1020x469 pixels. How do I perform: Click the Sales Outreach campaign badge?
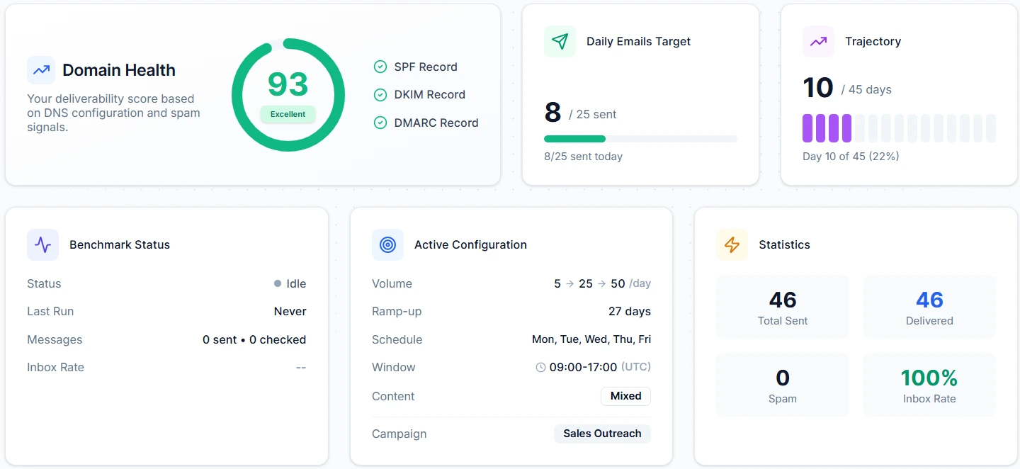pos(602,434)
